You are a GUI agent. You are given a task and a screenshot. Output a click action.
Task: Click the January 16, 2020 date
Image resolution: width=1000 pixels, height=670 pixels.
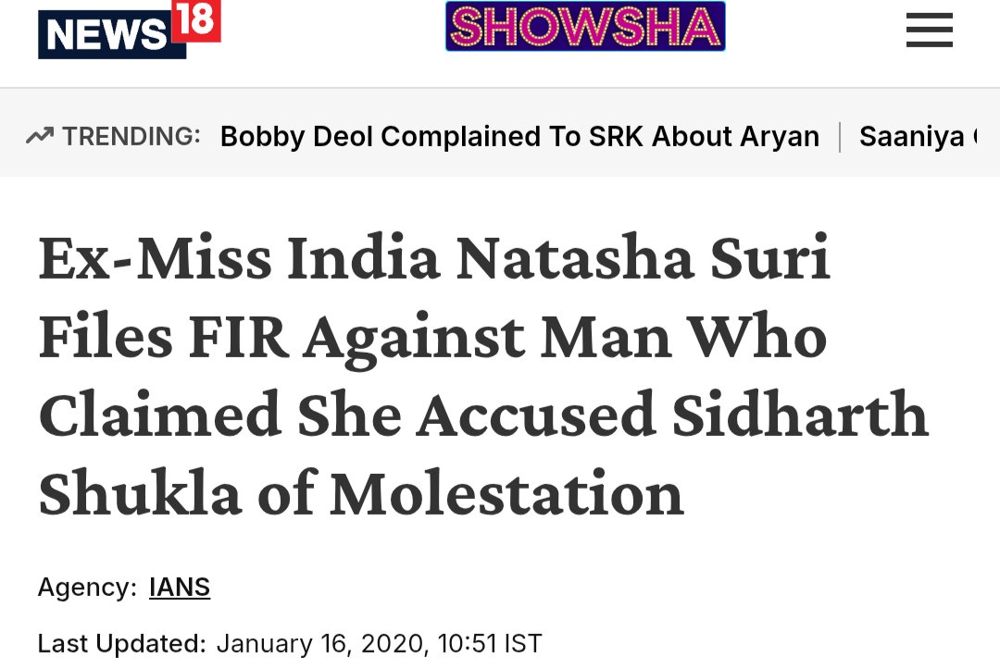tap(339, 643)
